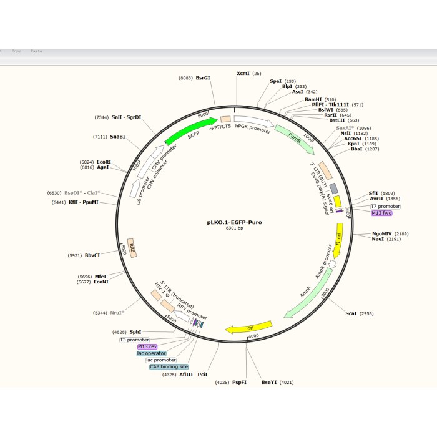Click the Paste toolbar item
437x437 pixels.
coord(36,51)
